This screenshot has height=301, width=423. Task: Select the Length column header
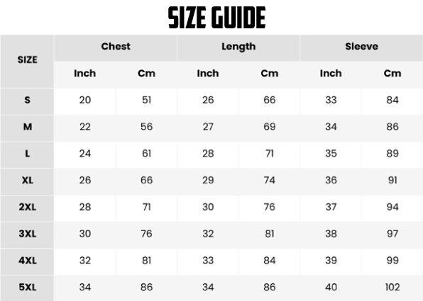(238, 47)
